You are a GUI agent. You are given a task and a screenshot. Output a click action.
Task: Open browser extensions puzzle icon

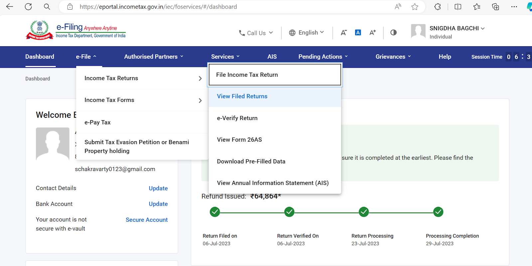pos(438,7)
